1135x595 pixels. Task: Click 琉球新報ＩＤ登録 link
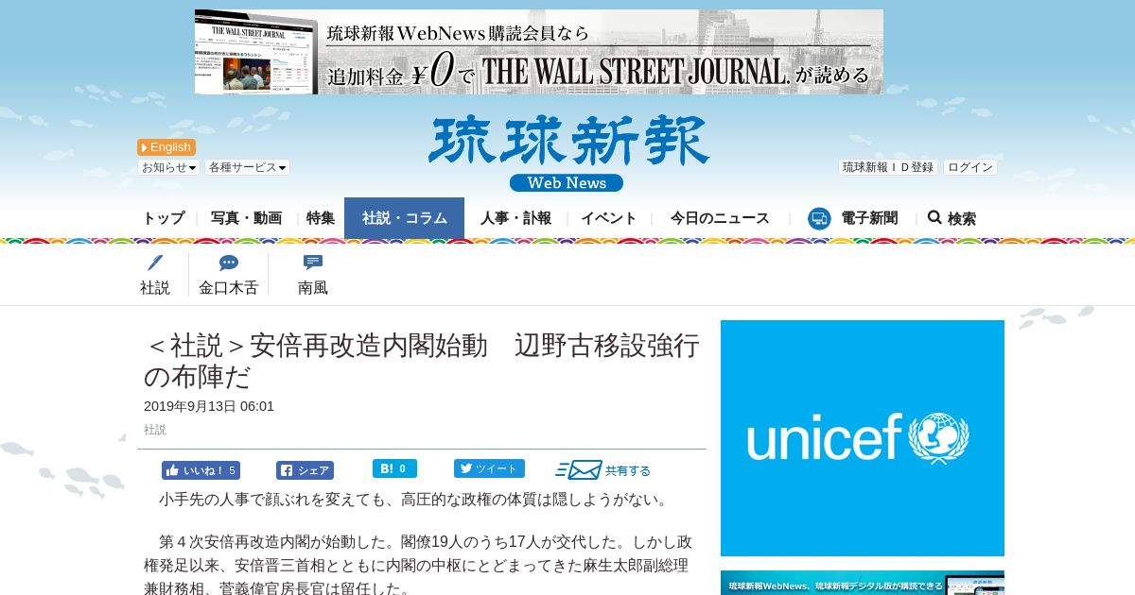click(x=888, y=167)
